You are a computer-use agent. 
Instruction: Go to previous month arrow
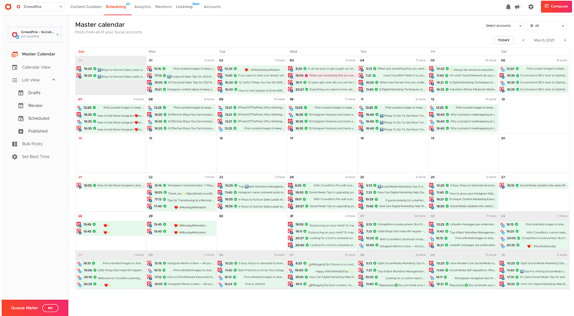[523, 40]
